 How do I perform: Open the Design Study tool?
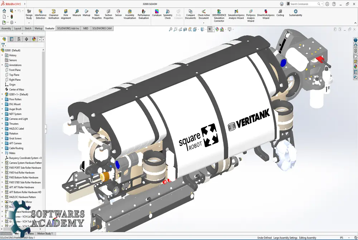(29, 14)
